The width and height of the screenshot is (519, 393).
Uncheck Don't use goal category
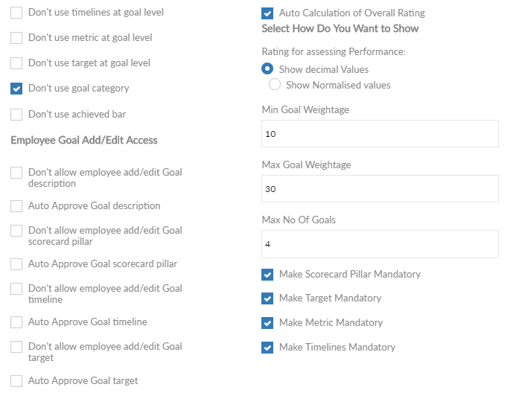[x=16, y=89]
